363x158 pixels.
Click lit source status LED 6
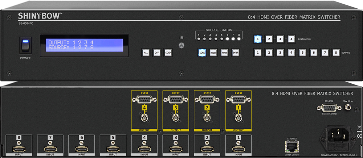227,39
